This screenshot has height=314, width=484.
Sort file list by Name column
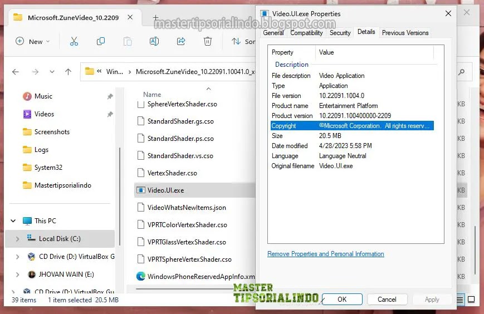(x=152, y=95)
